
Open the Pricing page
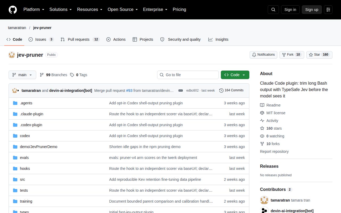179,10
